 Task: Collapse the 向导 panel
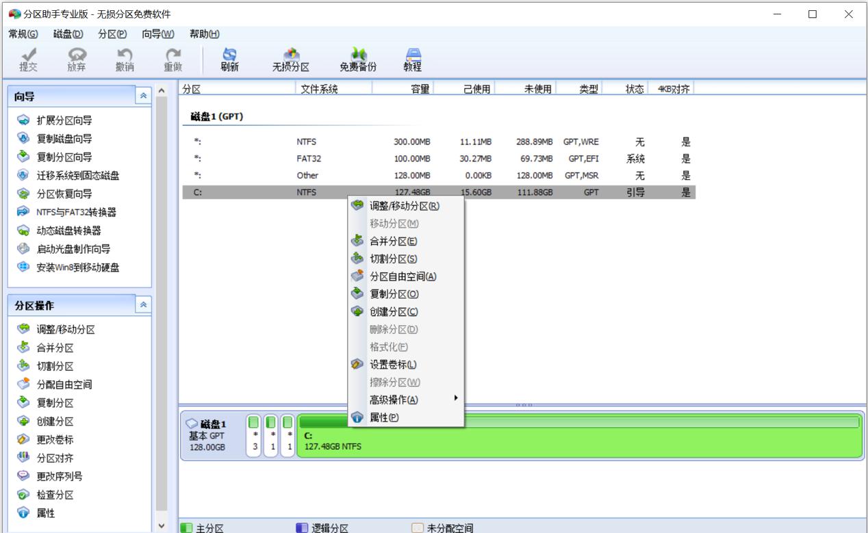pos(143,96)
